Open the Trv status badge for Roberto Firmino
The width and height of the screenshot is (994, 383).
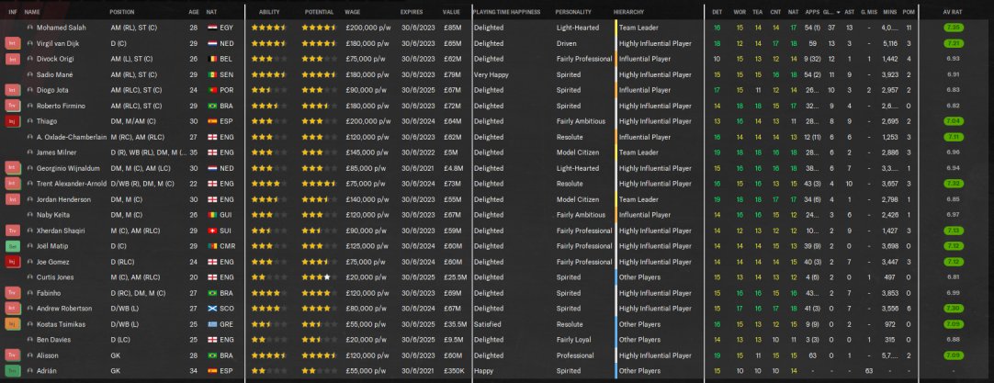coord(13,106)
